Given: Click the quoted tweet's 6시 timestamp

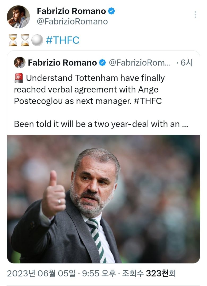Looking at the screenshot, I should click(x=186, y=63).
